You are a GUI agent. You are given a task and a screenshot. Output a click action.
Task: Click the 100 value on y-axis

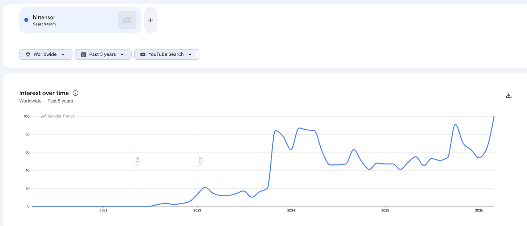point(26,116)
